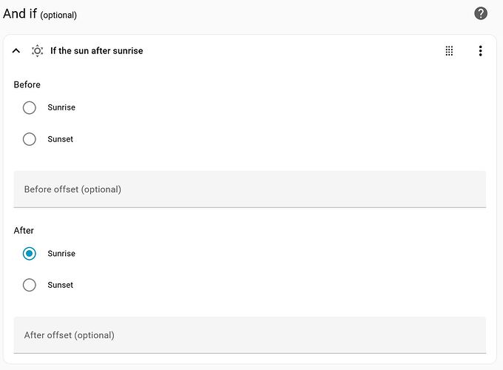Click the '(optional)' text beside And if
503x370 pixels.
(58, 15)
